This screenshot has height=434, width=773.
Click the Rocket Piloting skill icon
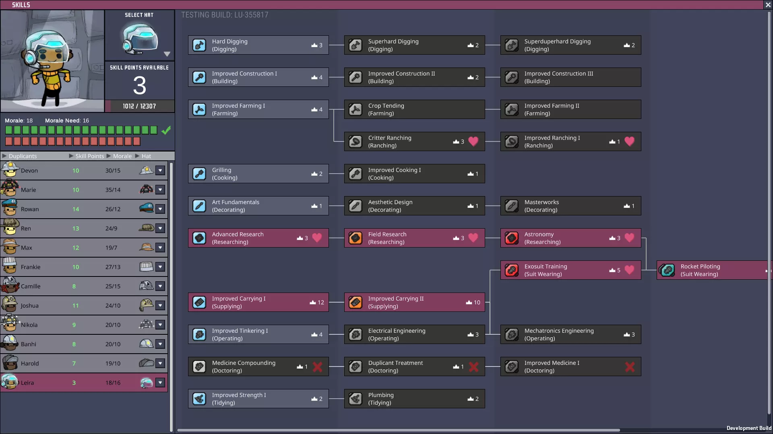coord(668,270)
